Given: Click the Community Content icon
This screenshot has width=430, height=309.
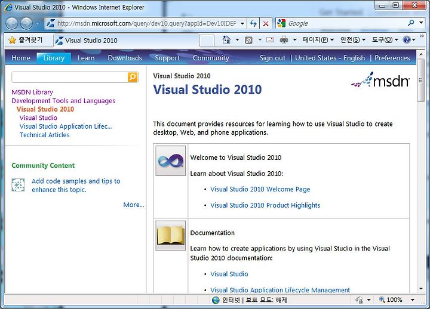Looking at the screenshot, I should tap(18, 185).
